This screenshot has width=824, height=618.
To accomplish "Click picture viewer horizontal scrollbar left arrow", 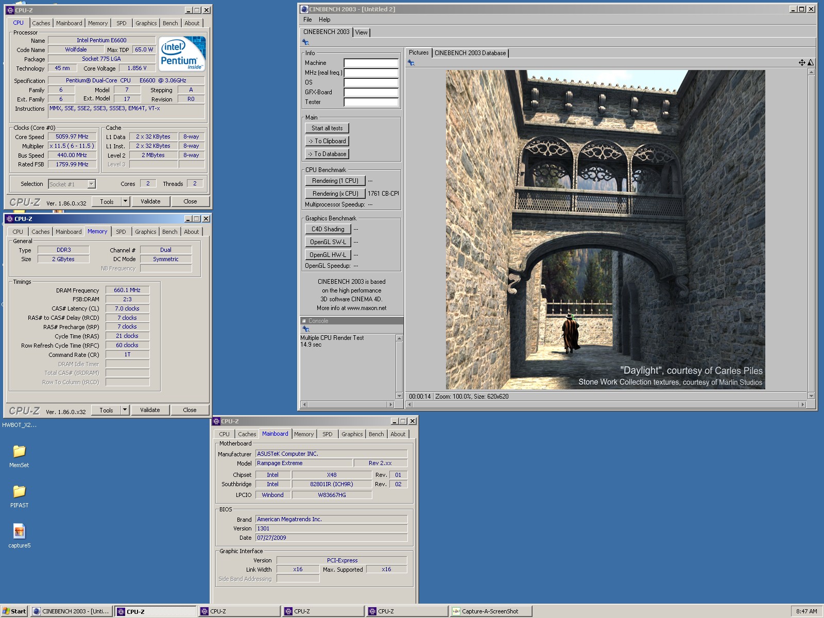I will (409, 405).
